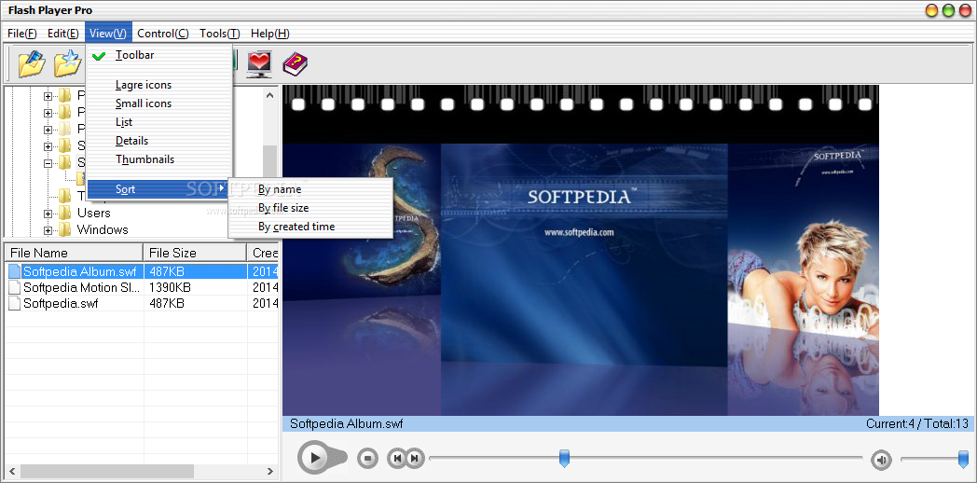Open the purple help book icon

pos(296,63)
